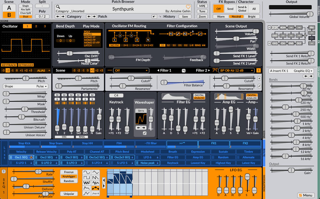Select the Osc2 SEQ modulator
Image resolution: width=320 pixels, height=199 pixels.
(46, 157)
